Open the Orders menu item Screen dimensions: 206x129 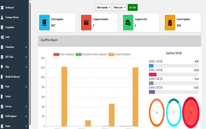pyautogui.click(x=8, y=96)
